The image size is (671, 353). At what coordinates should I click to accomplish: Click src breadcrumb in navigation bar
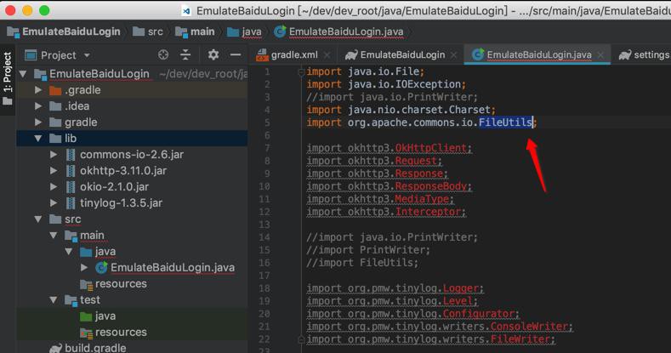tap(148, 31)
